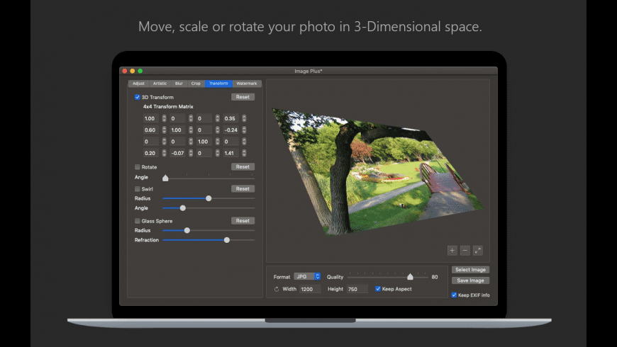Click the 'Image Plus*' window title
The height and width of the screenshot is (347, 617).
[x=308, y=71]
